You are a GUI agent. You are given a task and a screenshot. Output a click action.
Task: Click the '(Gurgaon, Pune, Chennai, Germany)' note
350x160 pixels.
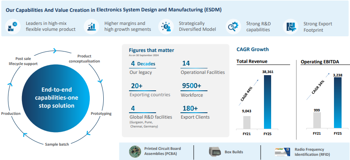tap(144, 124)
